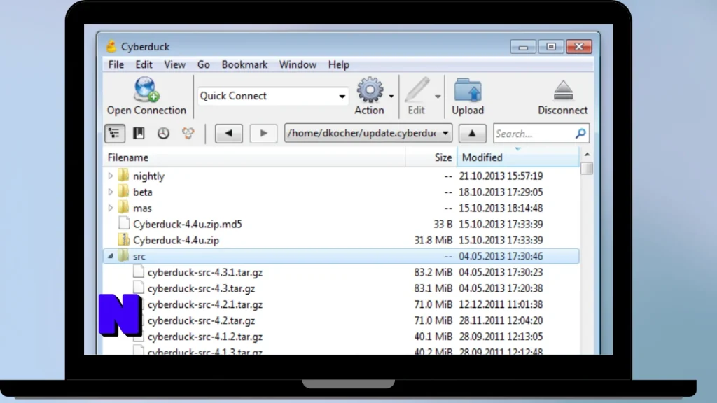Screen dimensions: 717x403
Task: Click the src folder icon
Action: click(x=123, y=256)
